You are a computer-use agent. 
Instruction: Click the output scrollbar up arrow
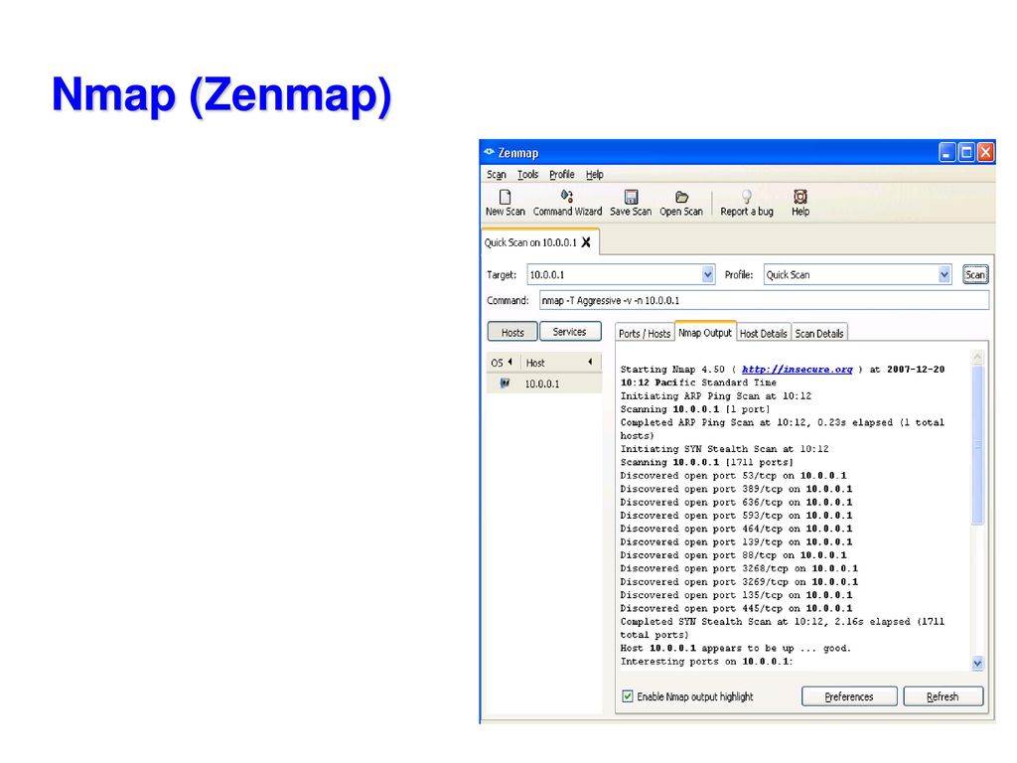pos(977,357)
